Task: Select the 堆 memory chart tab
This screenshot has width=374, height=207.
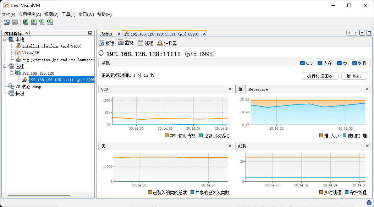Action: click(241, 89)
